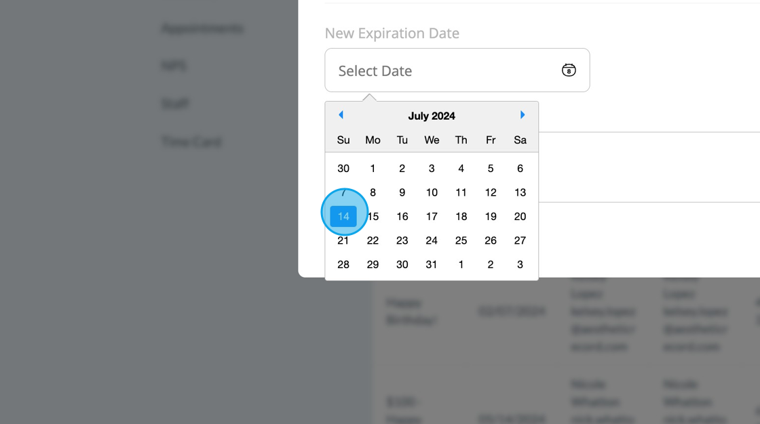Screen dimensions: 760x424
Task: Select June 30 from previous month
Action: [343, 169]
